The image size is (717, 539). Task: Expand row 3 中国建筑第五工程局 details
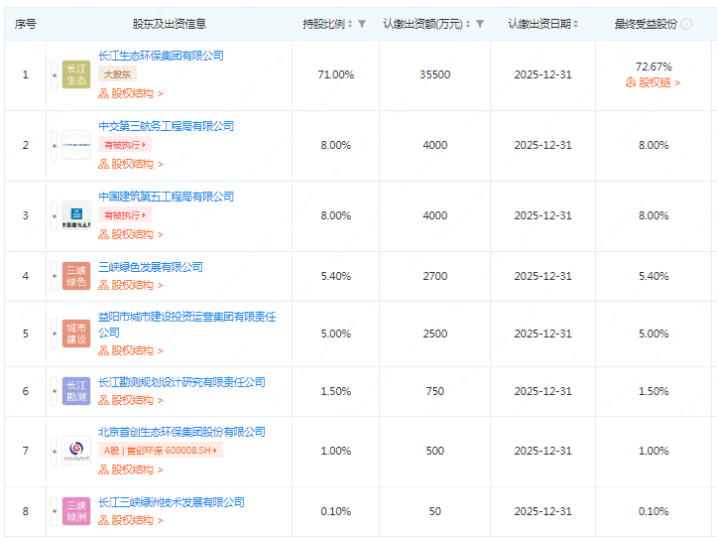coord(55,215)
